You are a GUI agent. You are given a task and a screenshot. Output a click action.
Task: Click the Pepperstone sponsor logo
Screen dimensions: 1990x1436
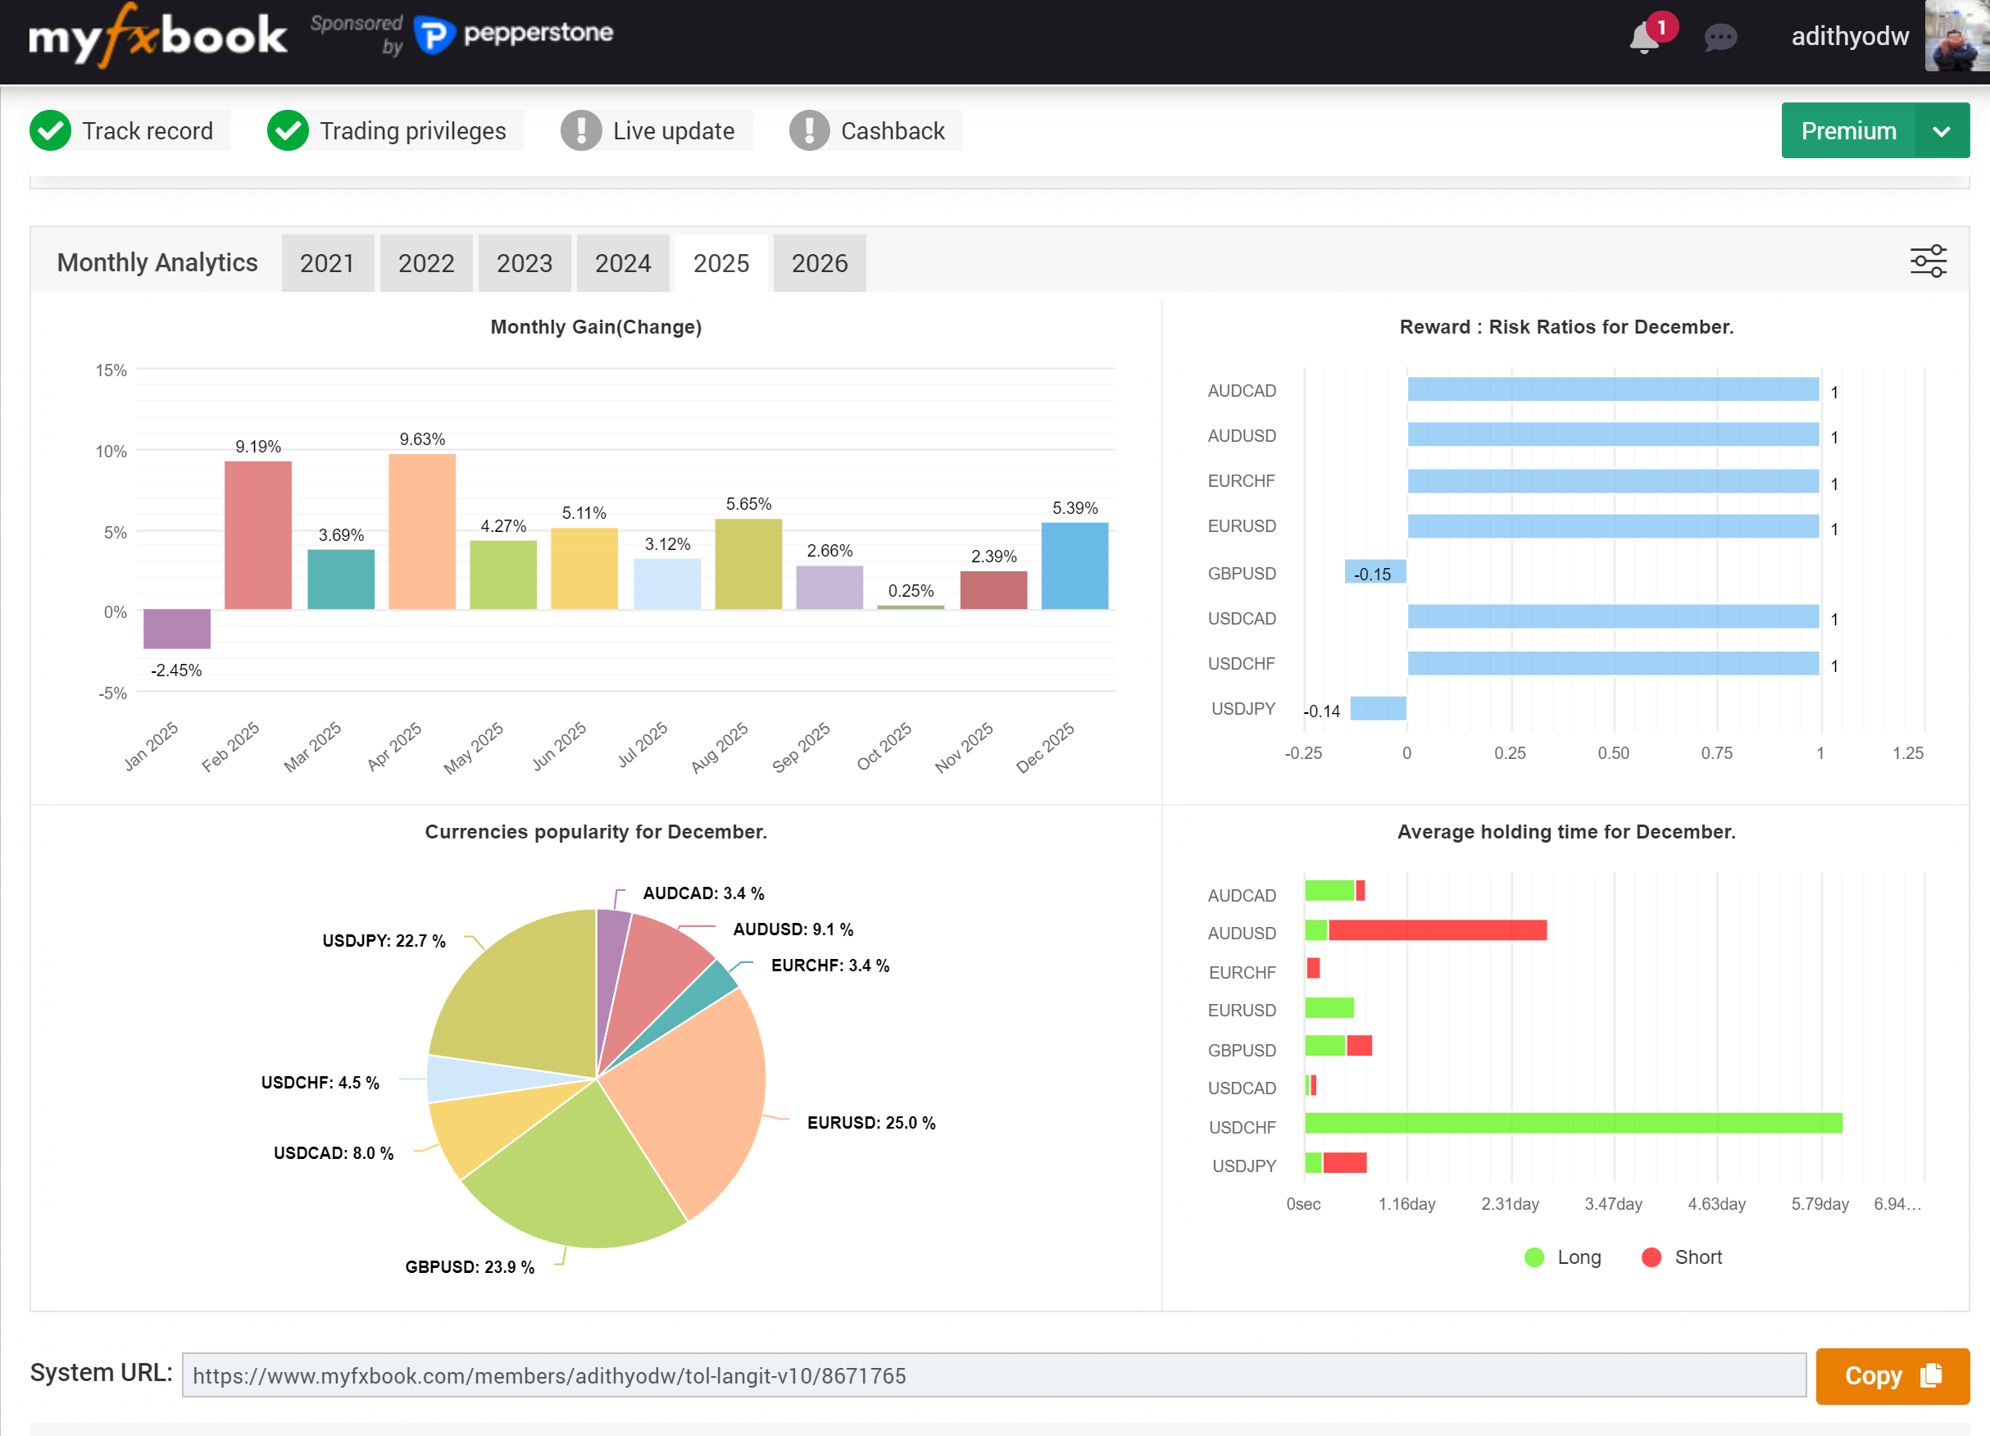514,35
